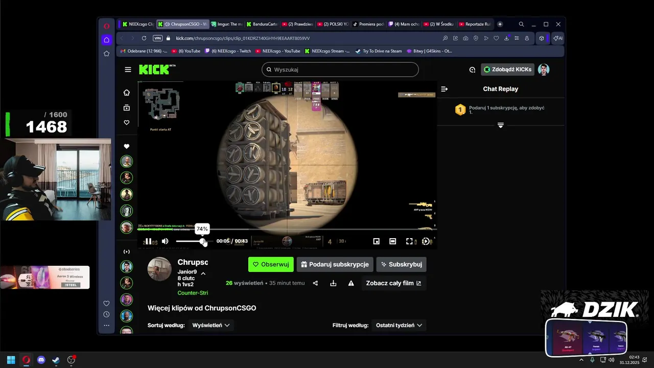Search open tabs with magnifier icon
This screenshot has width=654, height=368.
(521, 24)
